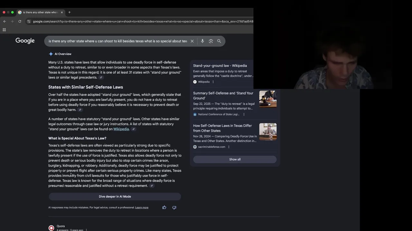
Task: Start voice search with microphone icon
Action: (202, 41)
